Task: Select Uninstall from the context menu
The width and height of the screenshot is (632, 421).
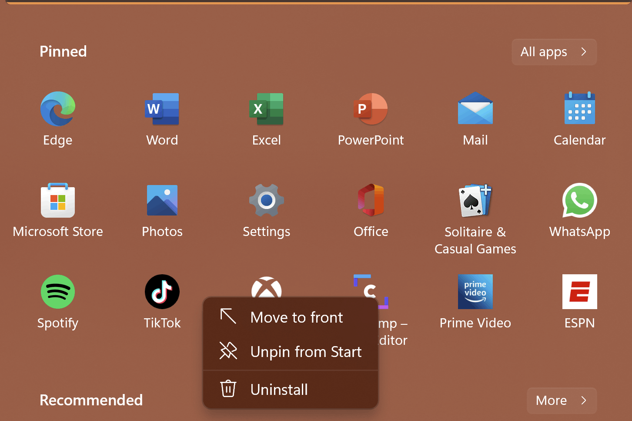Action: tap(291, 389)
